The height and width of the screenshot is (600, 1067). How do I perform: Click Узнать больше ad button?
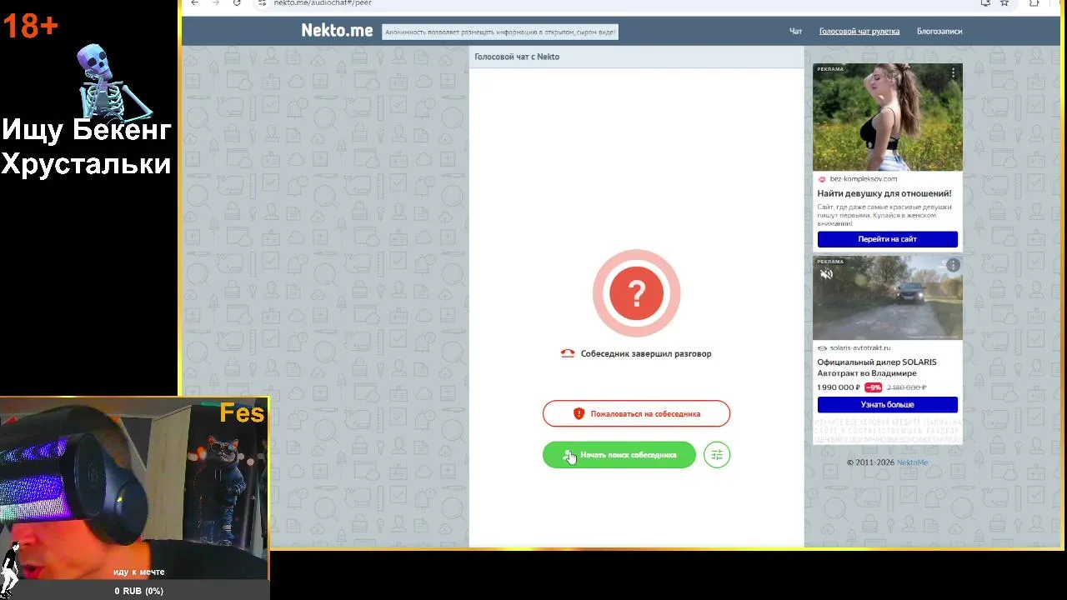[887, 405]
